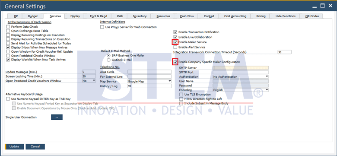
Task: Click the User Name field
Action: (241, 81)
